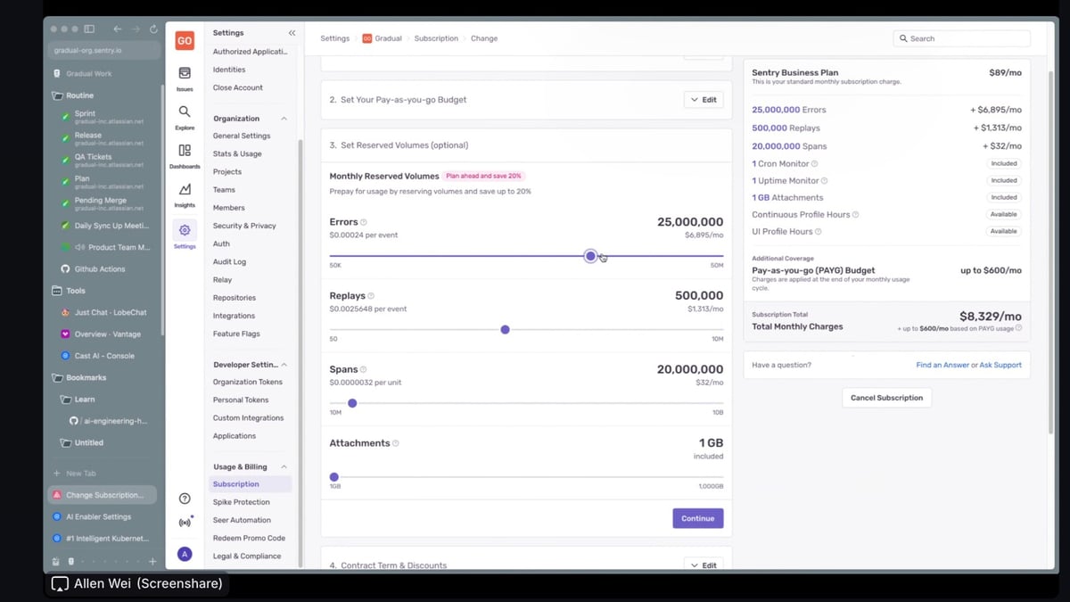Collapse the Usage & Billing section
The width and height of the screenshot is (1070, 602).
point(284,467)
